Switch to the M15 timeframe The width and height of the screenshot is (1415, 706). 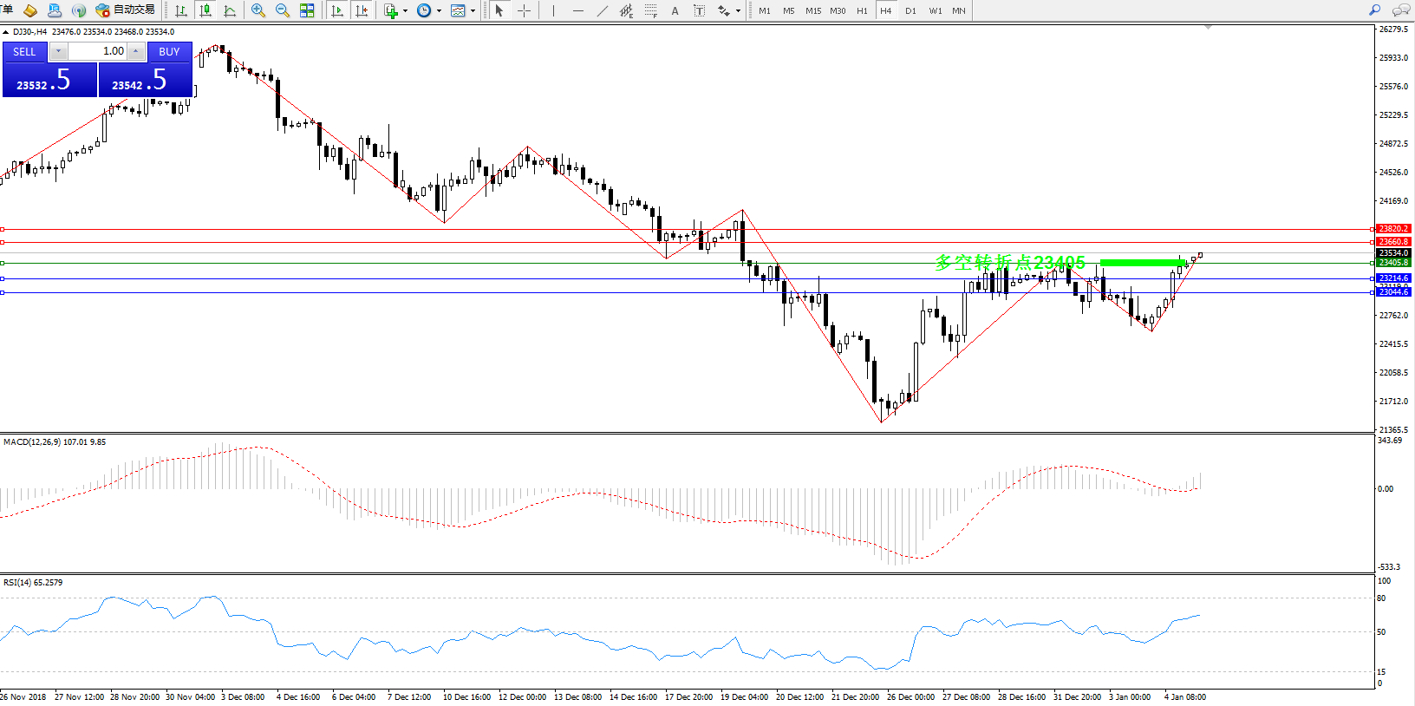click(x=812, y=10)
